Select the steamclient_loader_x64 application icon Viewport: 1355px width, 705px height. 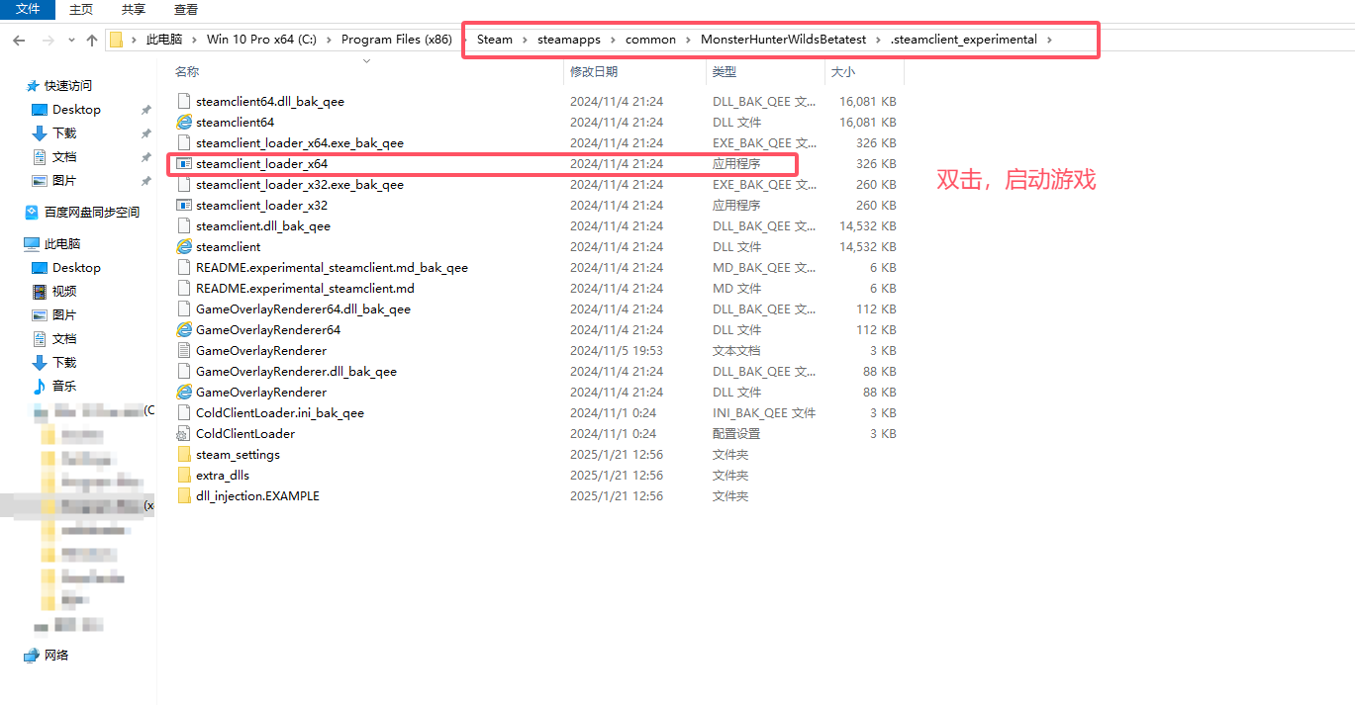coord(184,164)
